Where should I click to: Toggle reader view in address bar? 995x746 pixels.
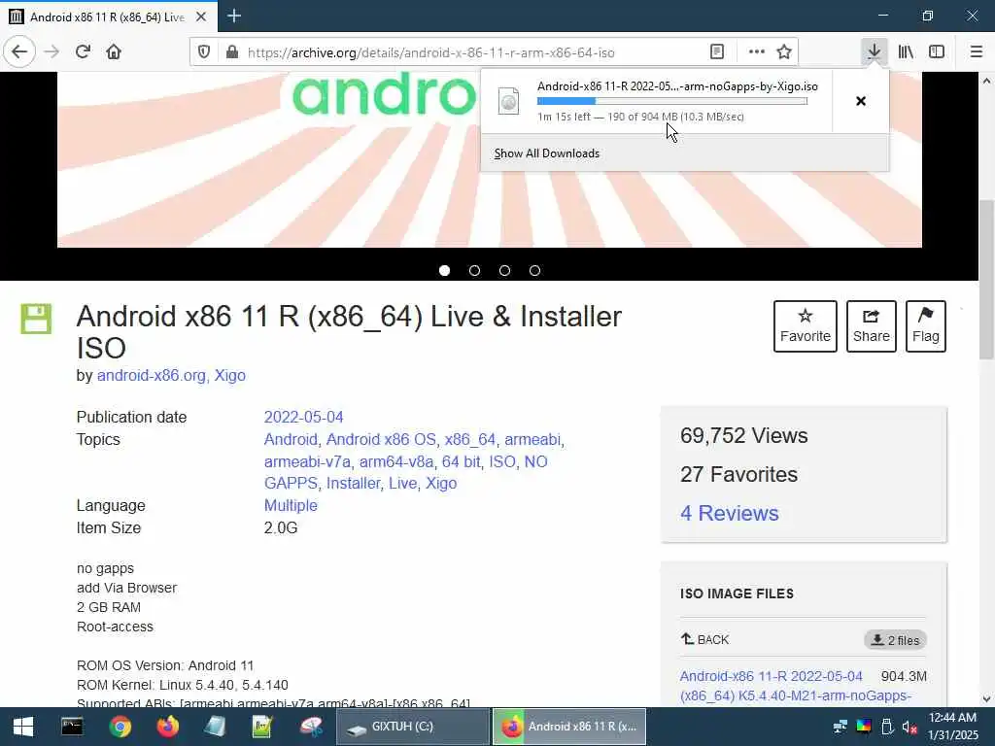(x=717, y=52)
